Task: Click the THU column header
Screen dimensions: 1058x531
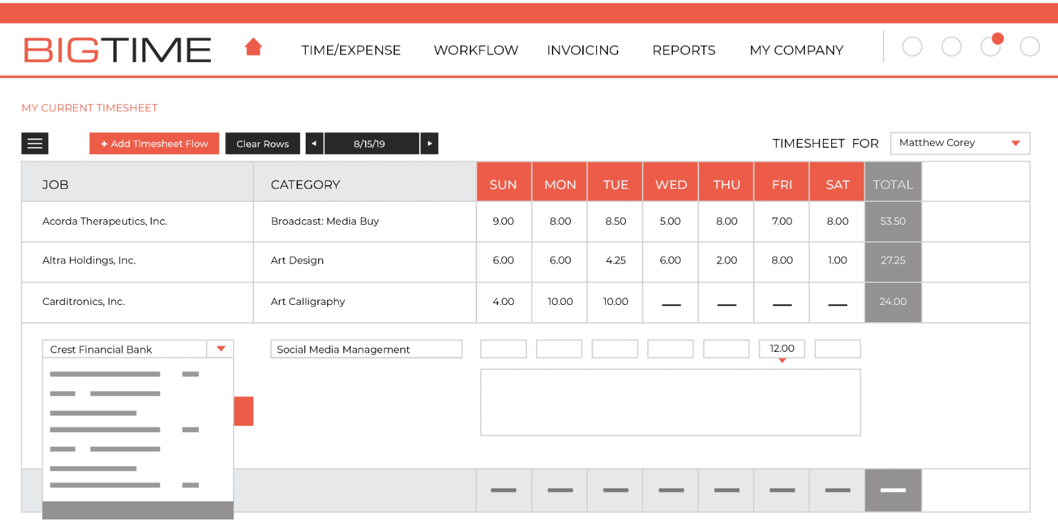Action: (727, 182)
